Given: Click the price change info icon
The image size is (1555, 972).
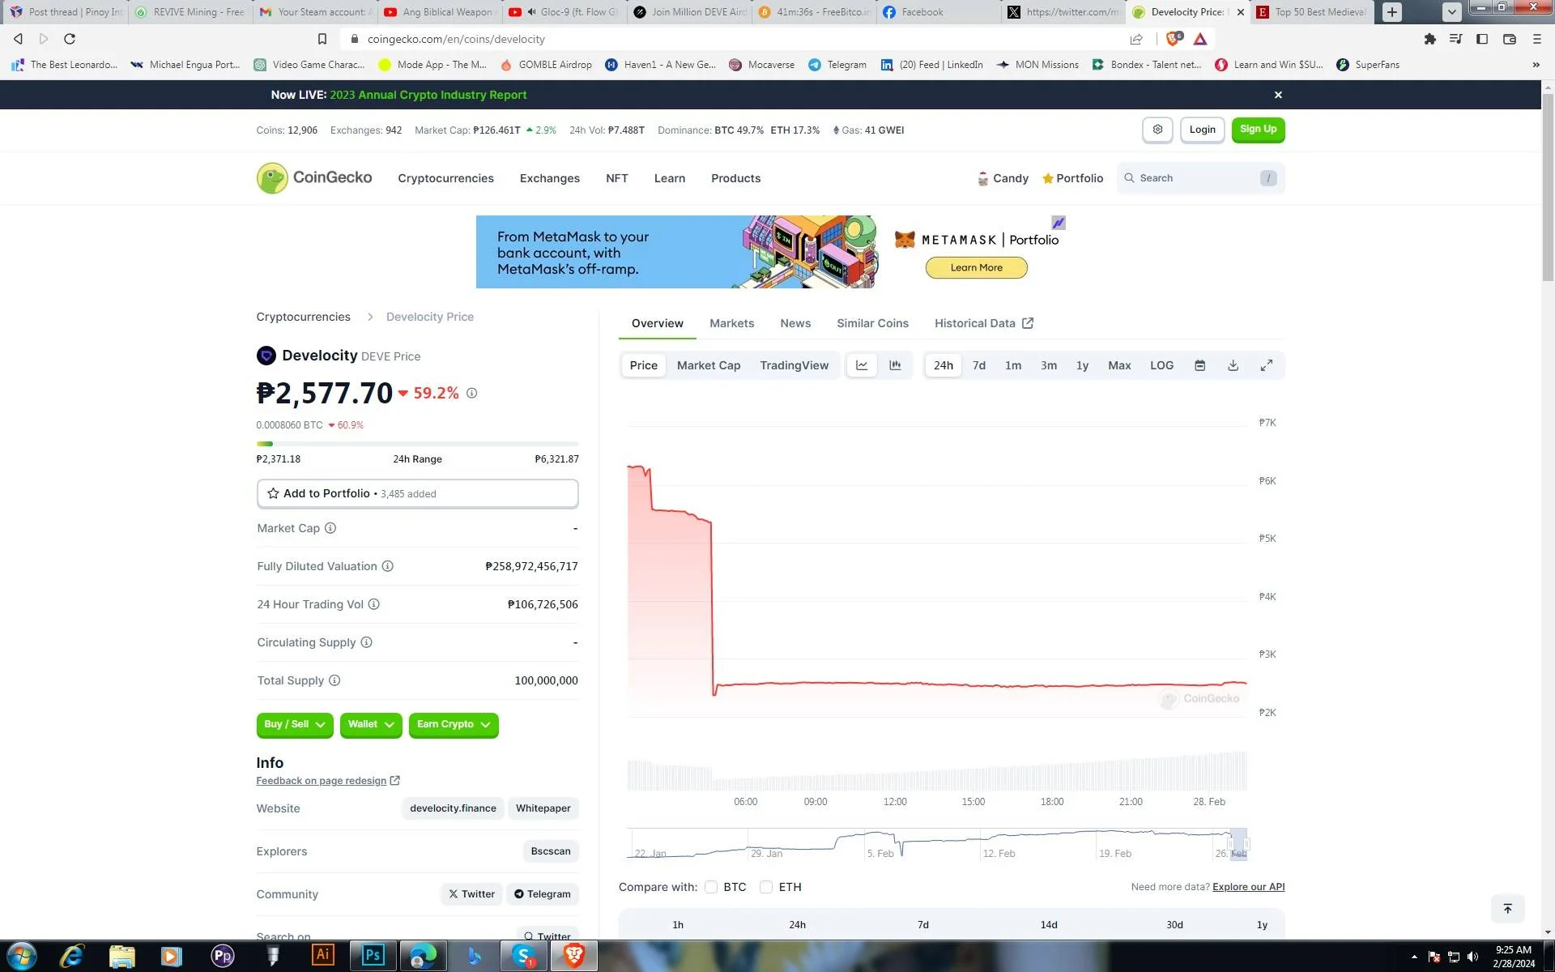Looking at the screenshot, I should (x=471, y=393).
